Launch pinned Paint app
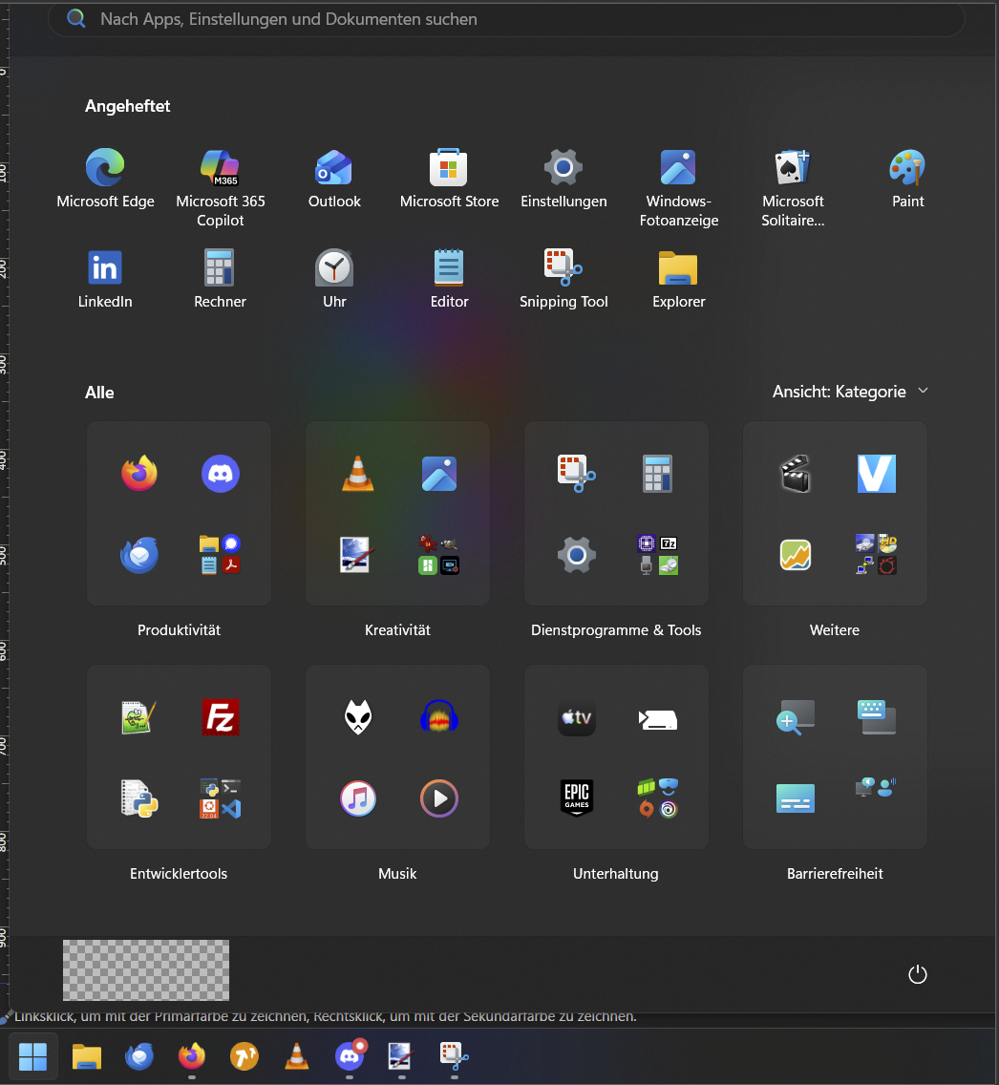 907,178
